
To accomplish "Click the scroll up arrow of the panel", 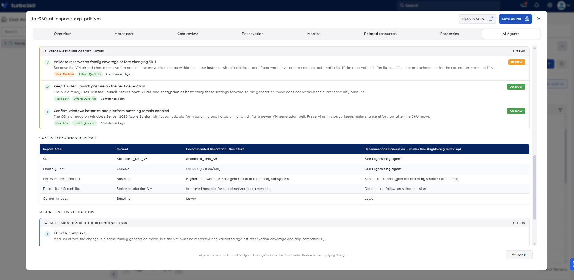I will coord(534,48).
